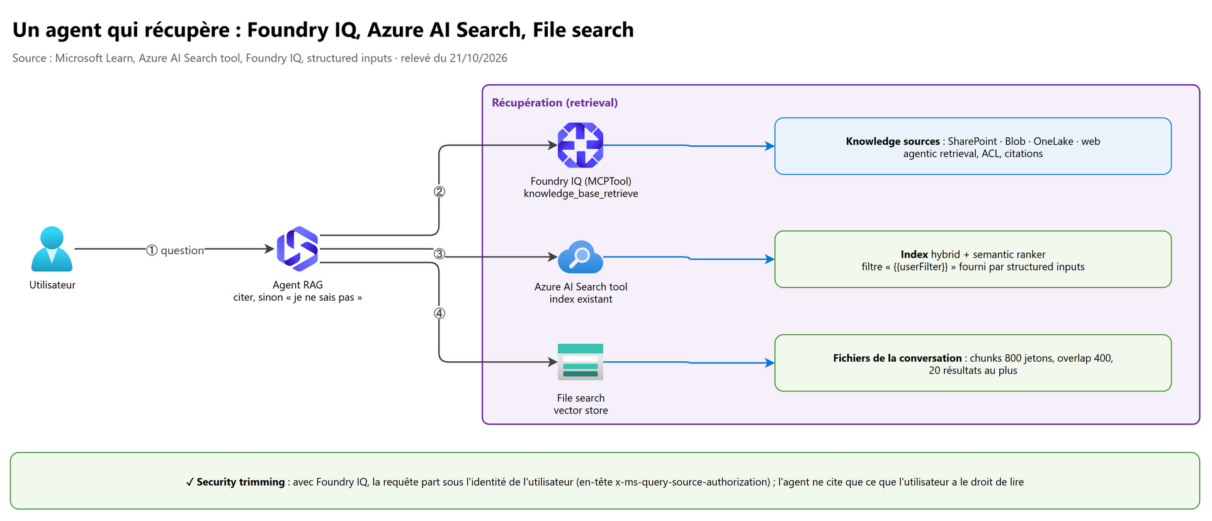
Task: Click the "Foundry IQ (MCPTool)" label
Action: (581, 181)
